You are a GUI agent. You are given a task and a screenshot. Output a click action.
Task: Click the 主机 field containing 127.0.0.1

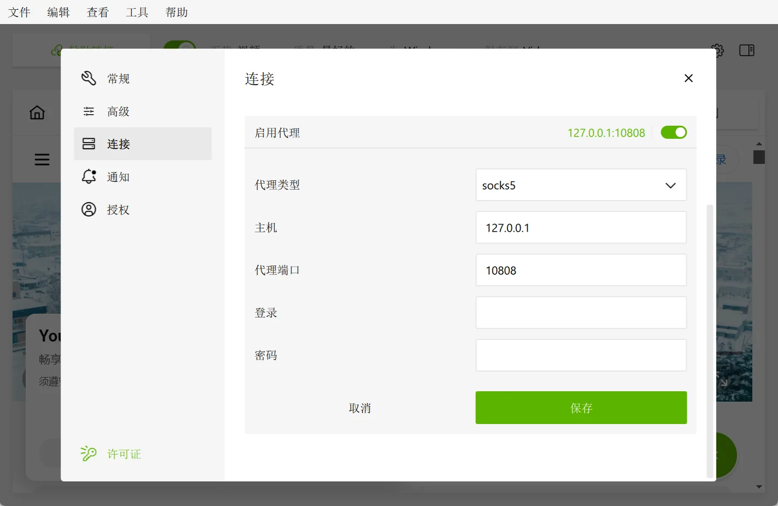click(580, 228)
